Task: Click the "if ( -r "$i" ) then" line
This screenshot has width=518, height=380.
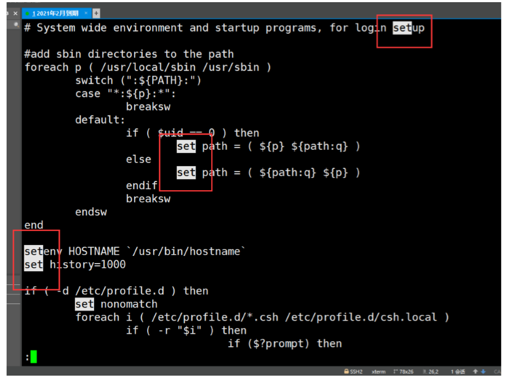Action: tap(187, 330)
